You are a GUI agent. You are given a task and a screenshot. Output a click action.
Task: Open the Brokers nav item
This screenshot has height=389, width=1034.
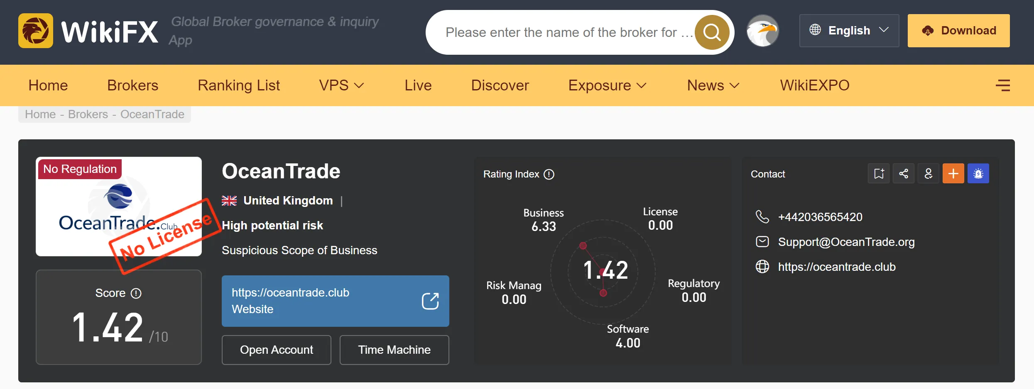[x=133, y=85]
